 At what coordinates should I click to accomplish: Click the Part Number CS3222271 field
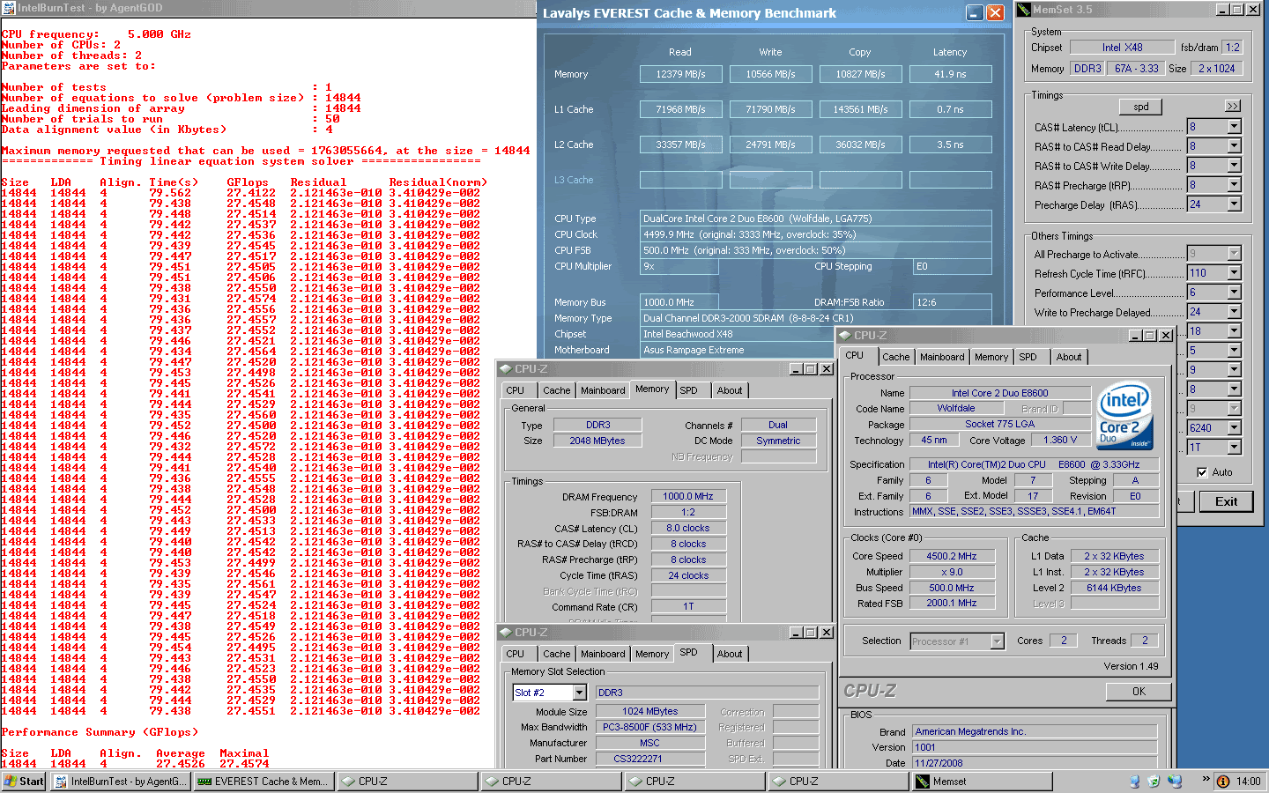(x=649, y=760)
